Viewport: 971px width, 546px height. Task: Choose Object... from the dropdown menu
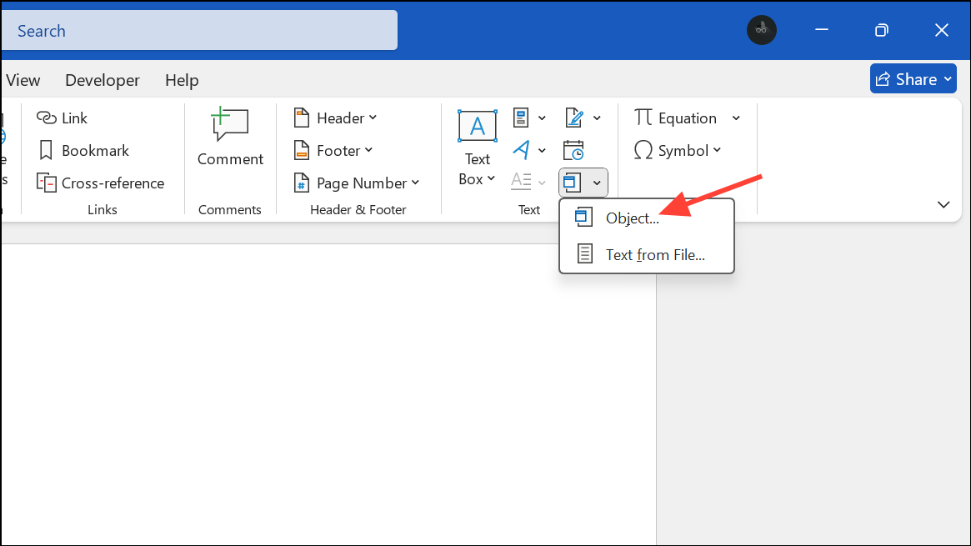632,218
